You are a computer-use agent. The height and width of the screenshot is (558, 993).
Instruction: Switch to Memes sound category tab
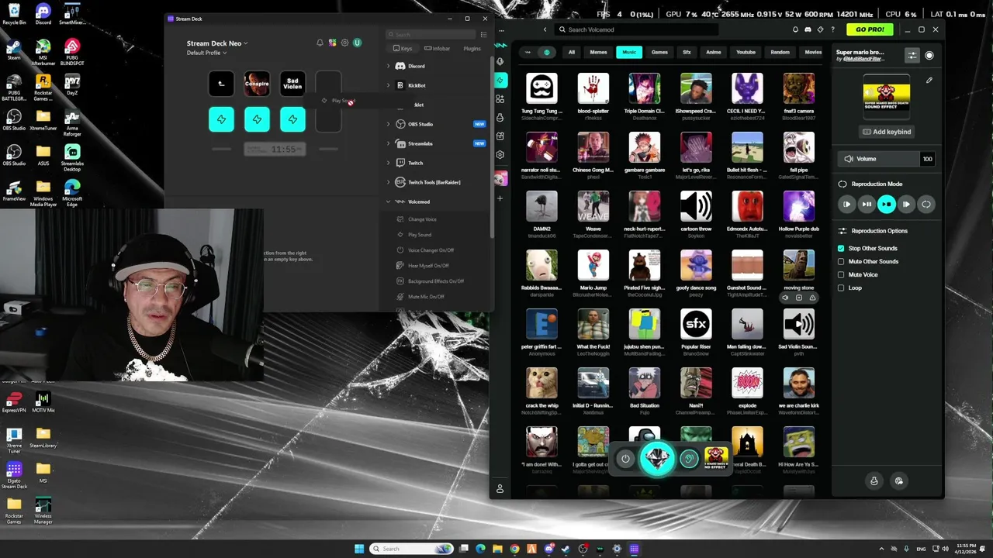click(598, 52)
